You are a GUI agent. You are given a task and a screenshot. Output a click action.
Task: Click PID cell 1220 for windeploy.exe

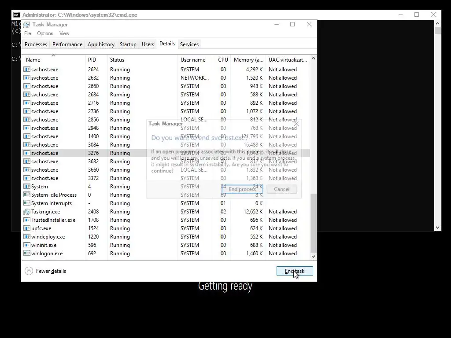click(93, 236)
